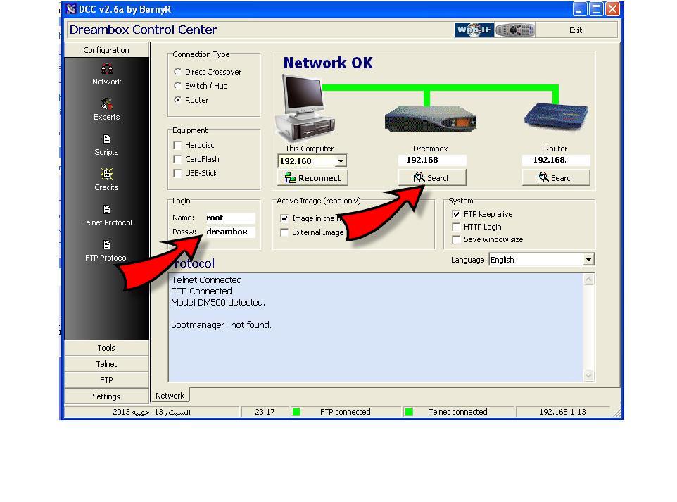Click the Dreambox device image

[x=431, y=119]
